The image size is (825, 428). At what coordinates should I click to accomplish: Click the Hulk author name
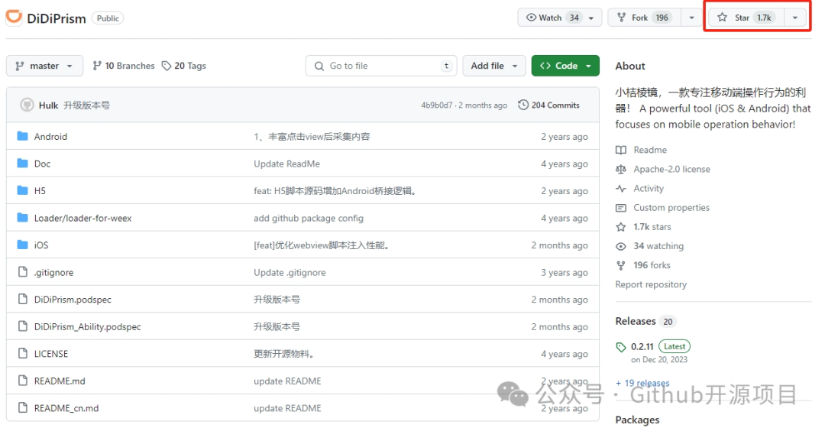click(x=48, y=105)
